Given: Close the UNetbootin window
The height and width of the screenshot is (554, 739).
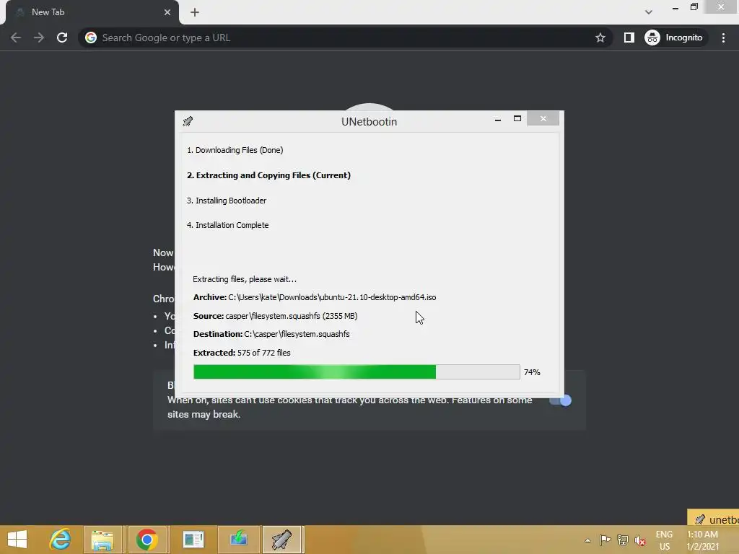Looking at the screenshot, I should [x=543, y=119].
